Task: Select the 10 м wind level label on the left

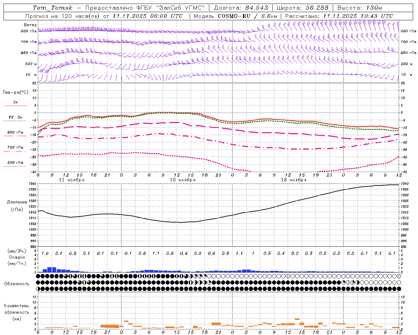Action: (x=32, y=75)
